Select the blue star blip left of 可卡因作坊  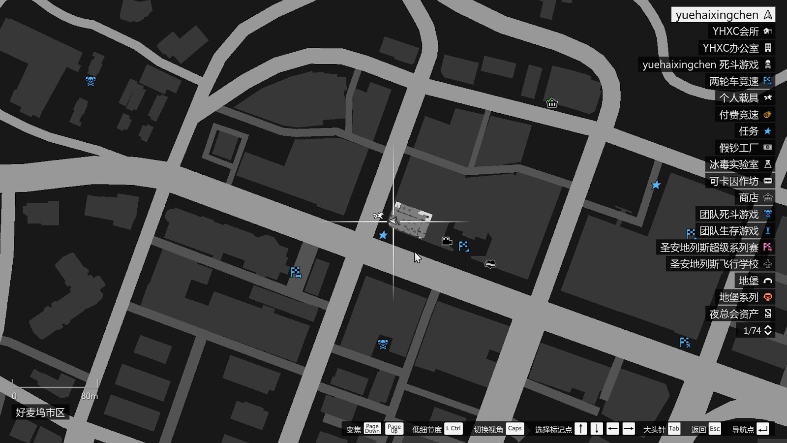(x=656, y=185)
